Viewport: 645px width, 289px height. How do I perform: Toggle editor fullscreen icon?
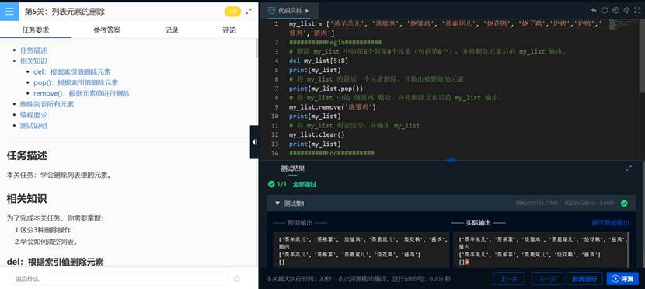637,10
